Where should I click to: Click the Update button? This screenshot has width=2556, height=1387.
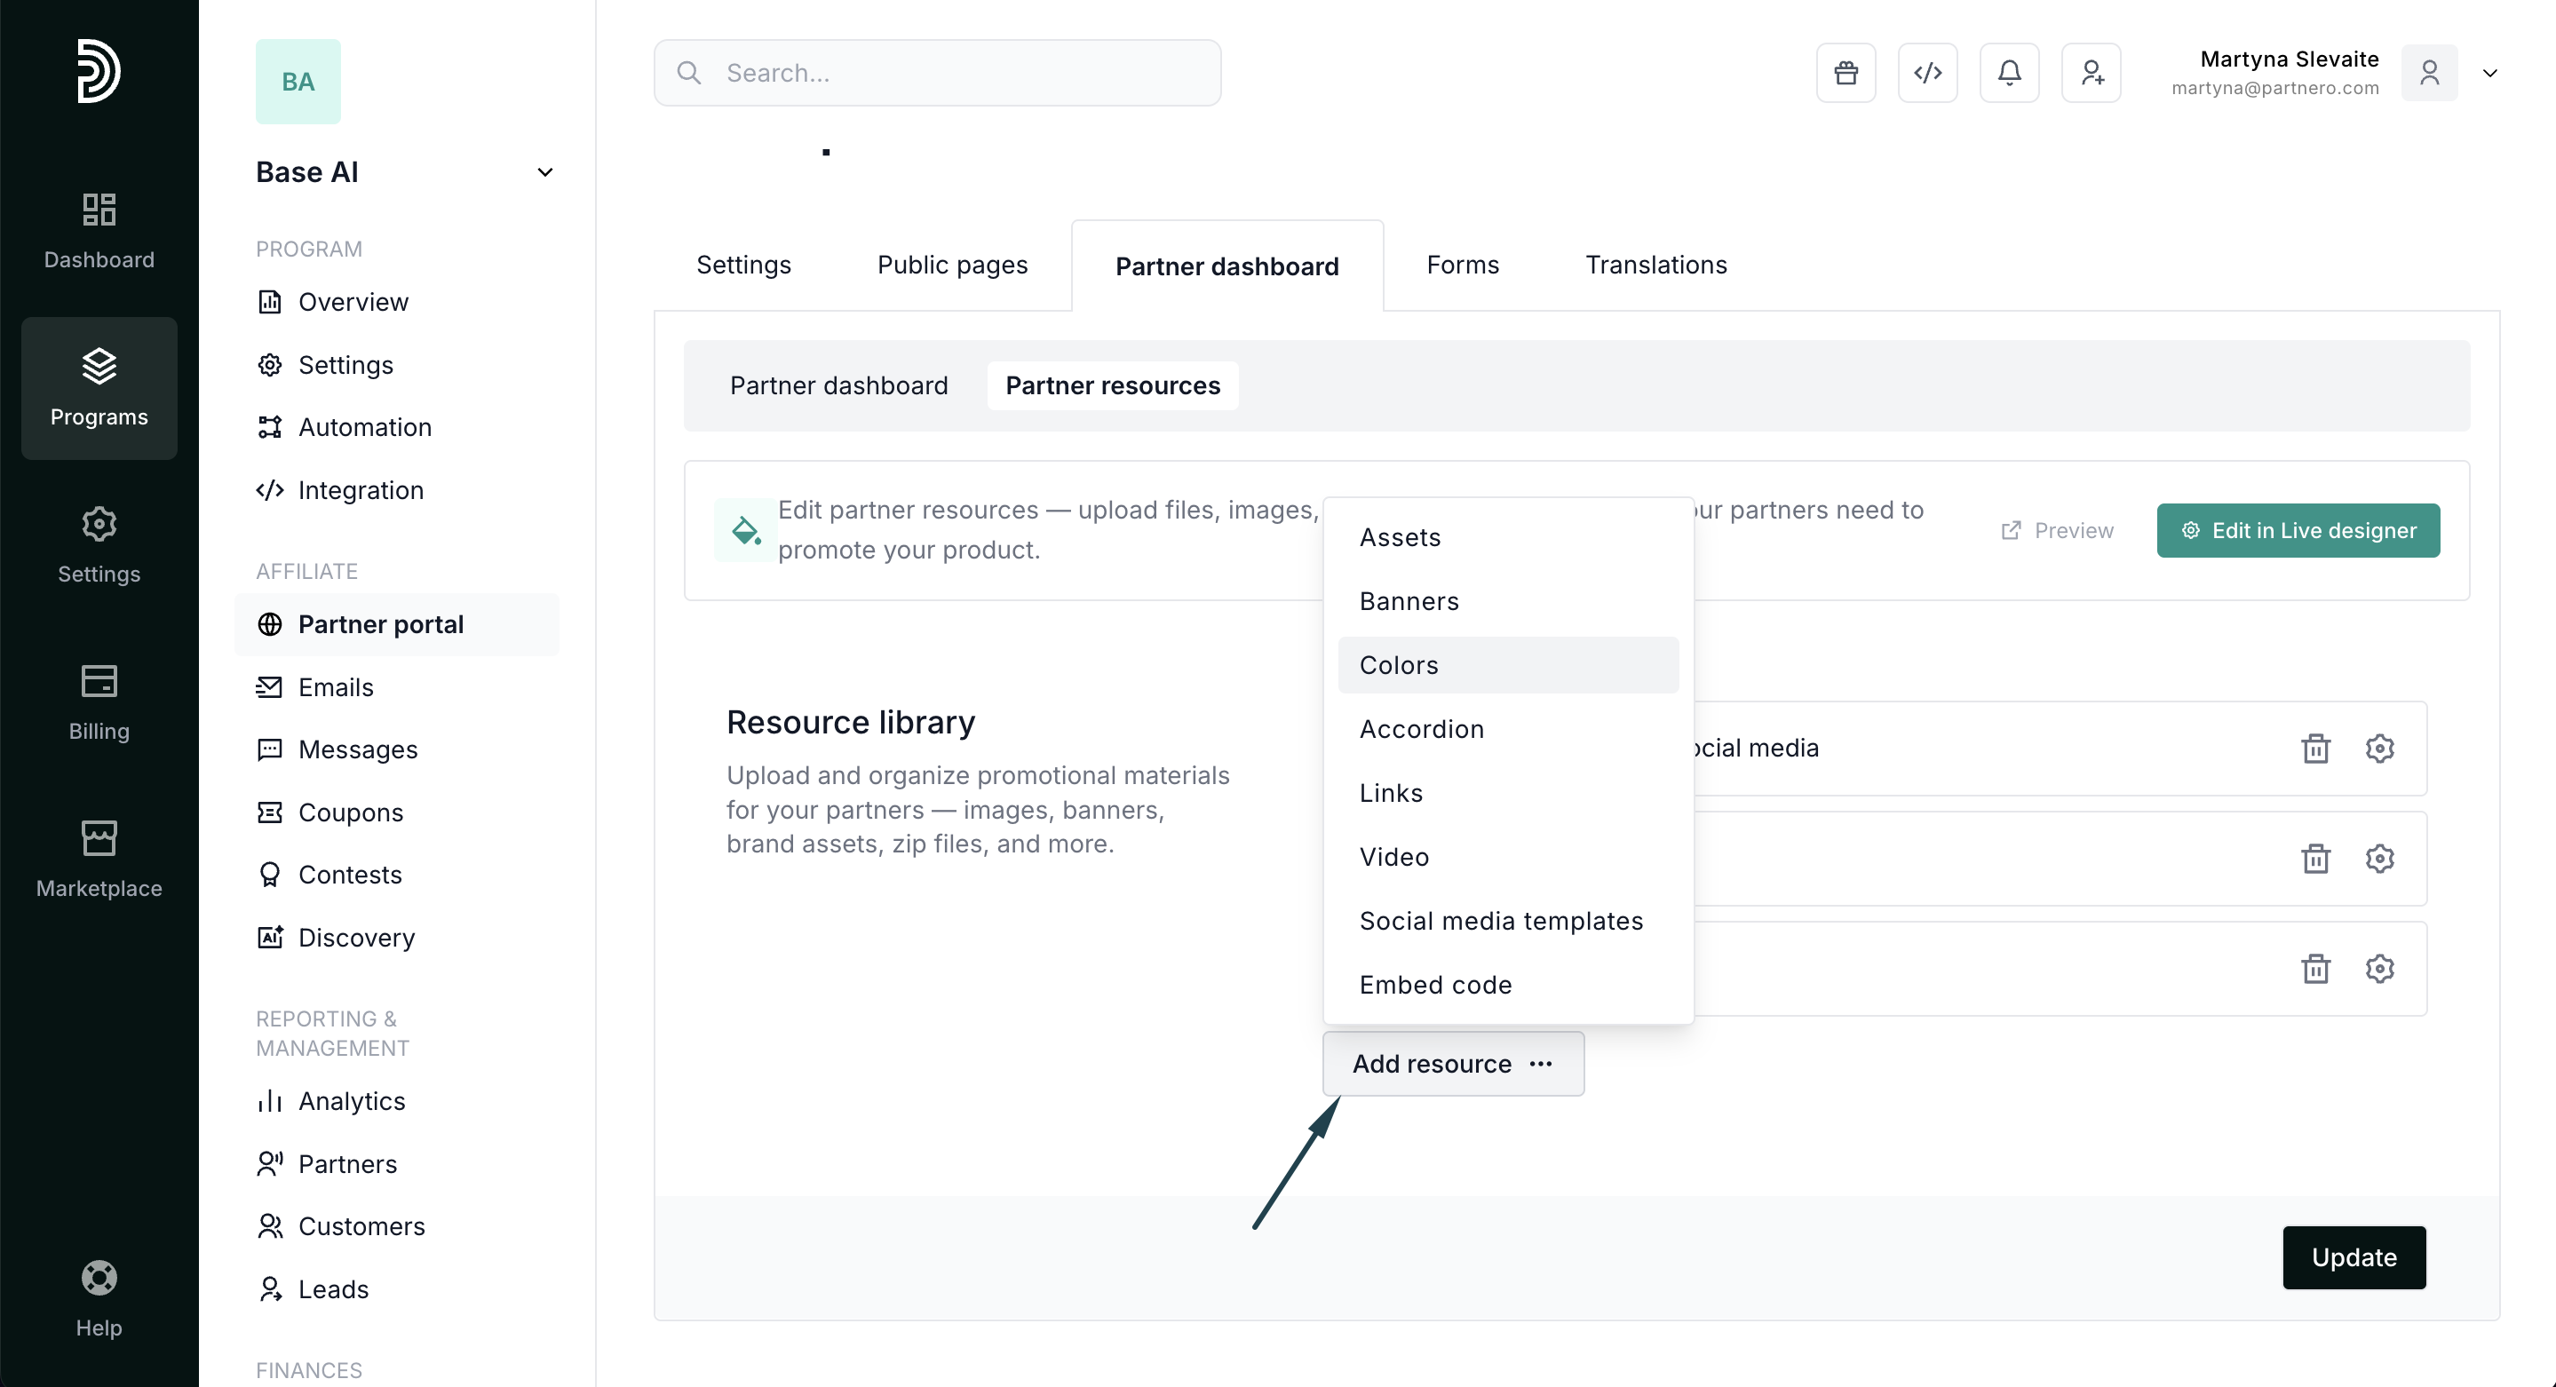coord(2354,1257)
